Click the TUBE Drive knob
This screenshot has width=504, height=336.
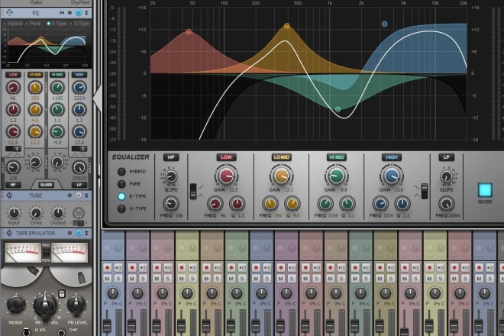36,213
